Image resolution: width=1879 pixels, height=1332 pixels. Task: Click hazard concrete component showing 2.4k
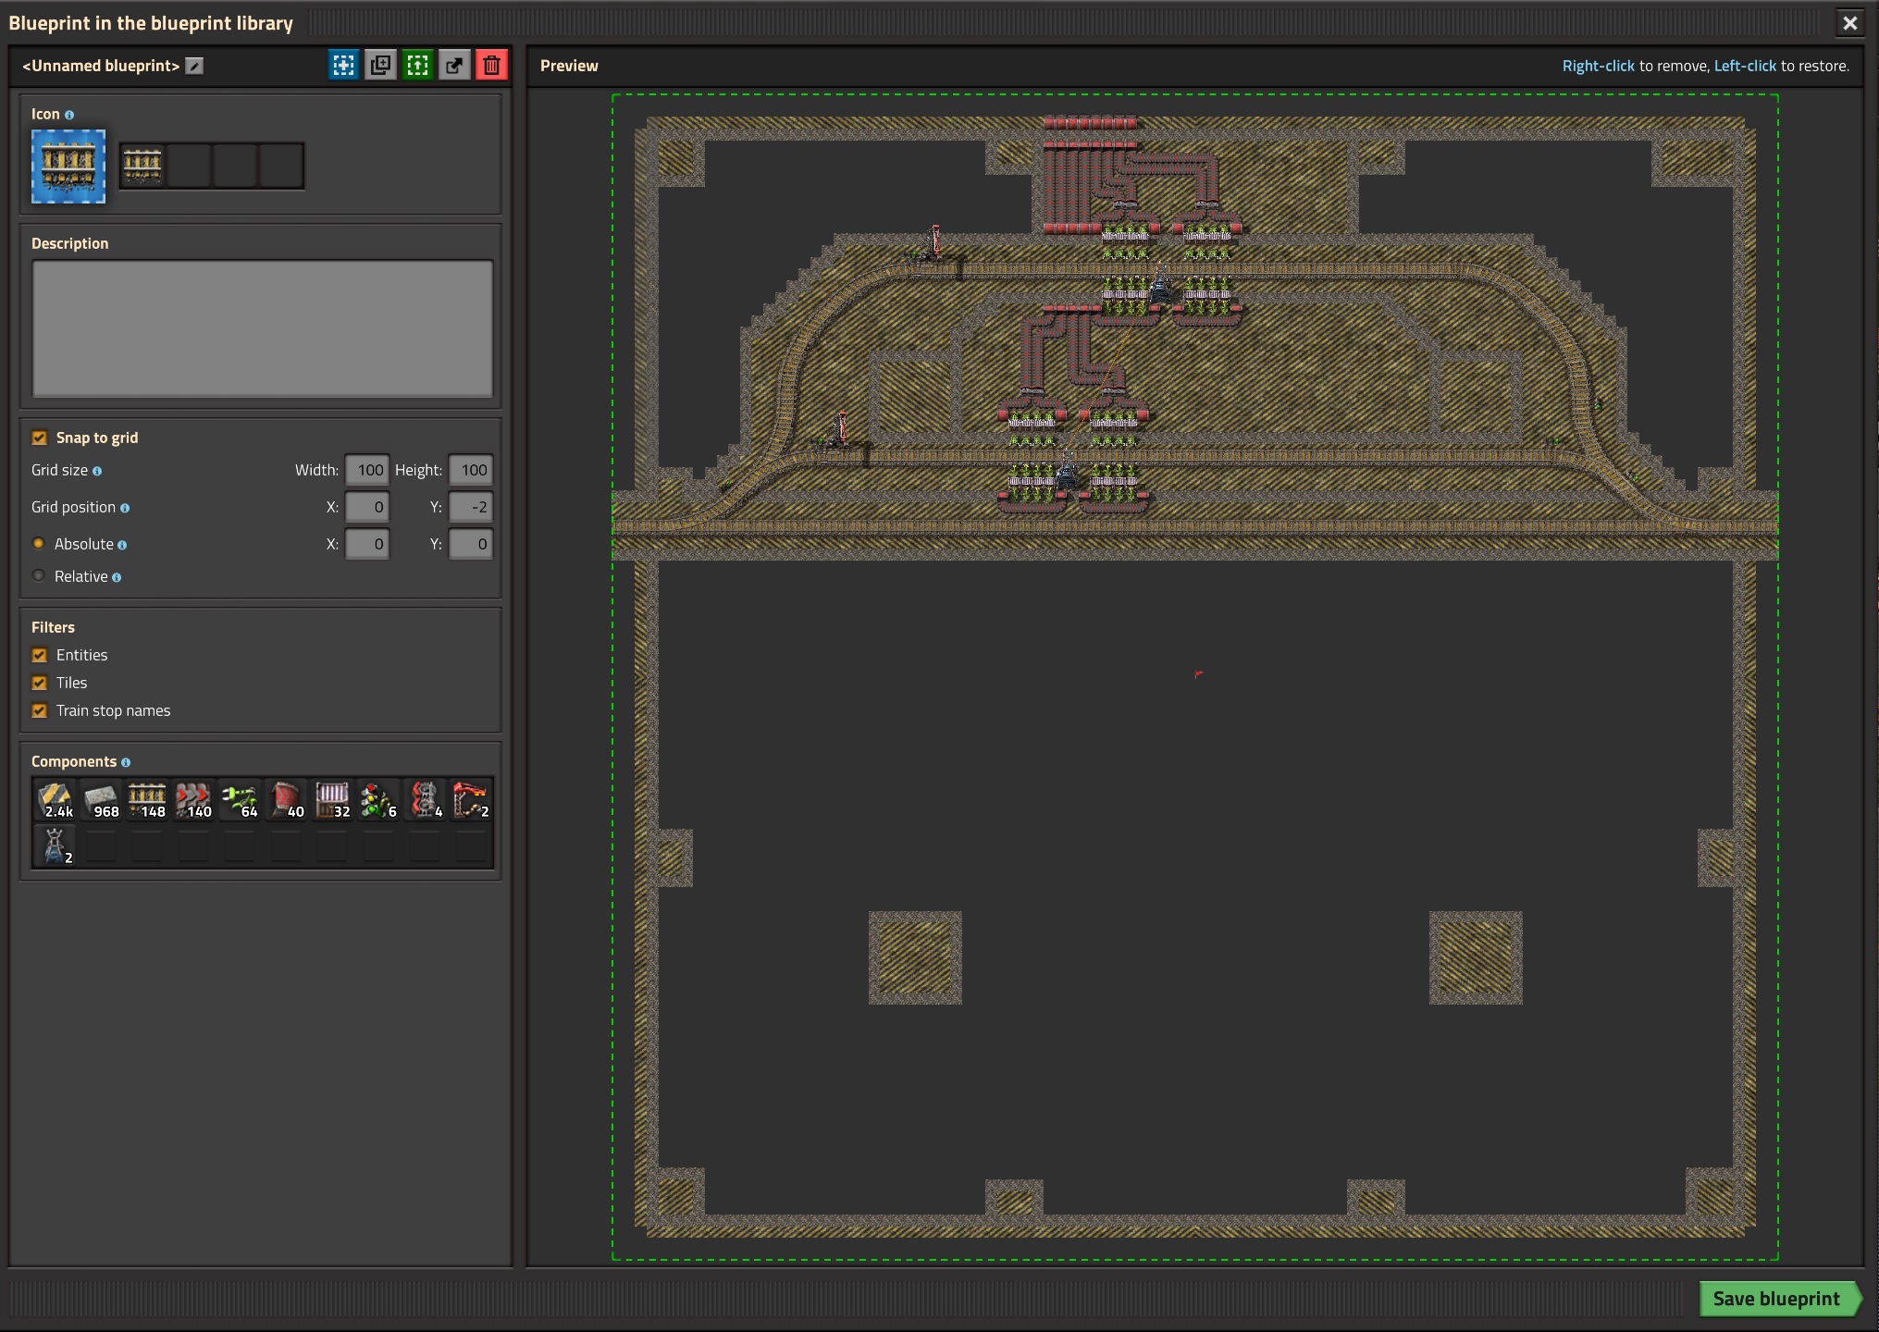(x=56, y=800)
